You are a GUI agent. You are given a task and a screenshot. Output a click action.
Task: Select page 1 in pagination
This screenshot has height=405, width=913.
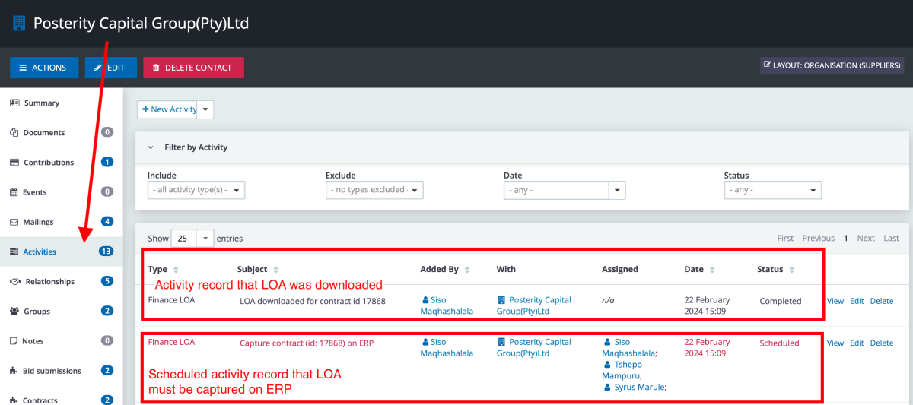pos(845,239)
